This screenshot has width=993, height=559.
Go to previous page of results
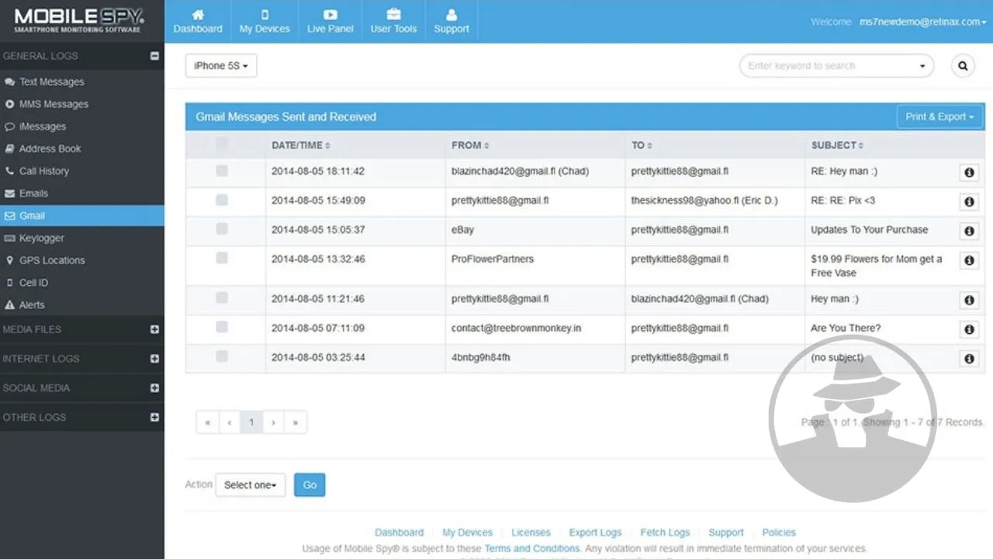click(x=230, y=422)
